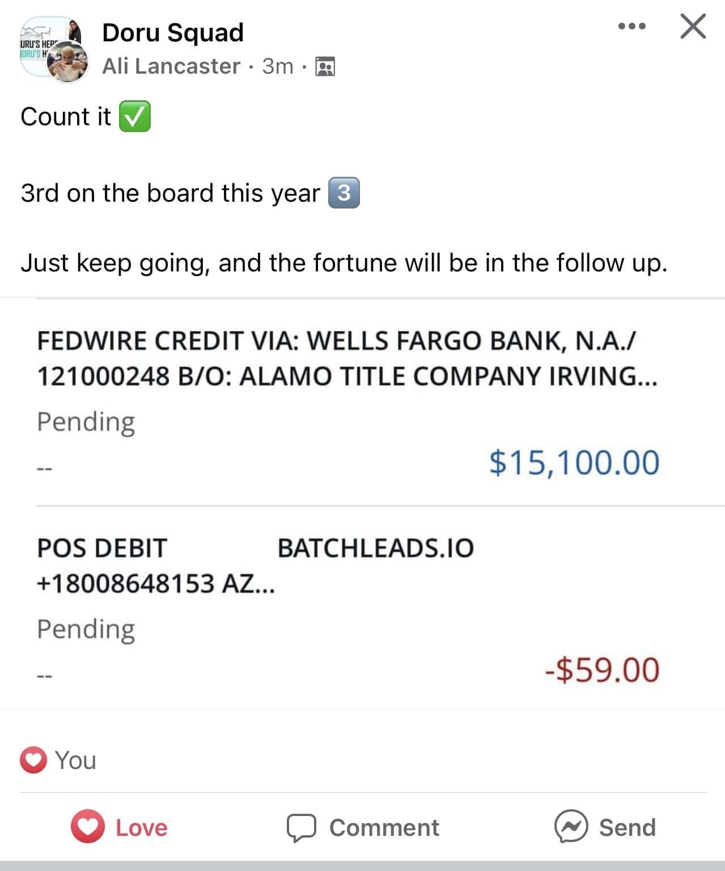Click the green checkmark emoji after Count it
The image size is (725, 871).
[134, 117]
